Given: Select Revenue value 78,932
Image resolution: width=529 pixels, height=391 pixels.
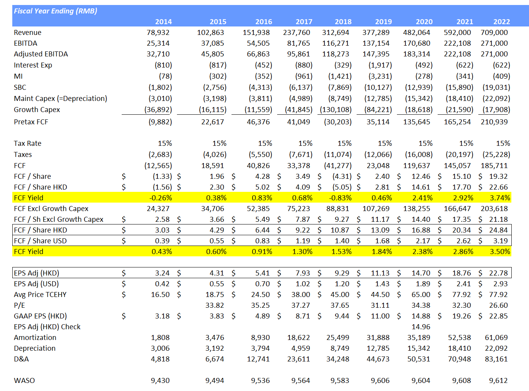Looking at the screenshot, I should (x=158, y=33).
